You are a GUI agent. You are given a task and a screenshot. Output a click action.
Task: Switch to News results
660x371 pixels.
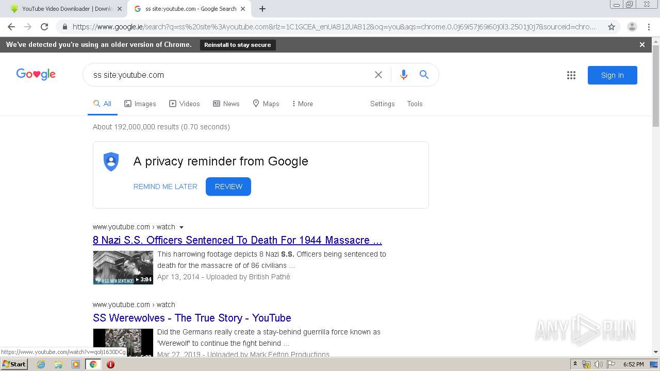[x=226, y=104]
